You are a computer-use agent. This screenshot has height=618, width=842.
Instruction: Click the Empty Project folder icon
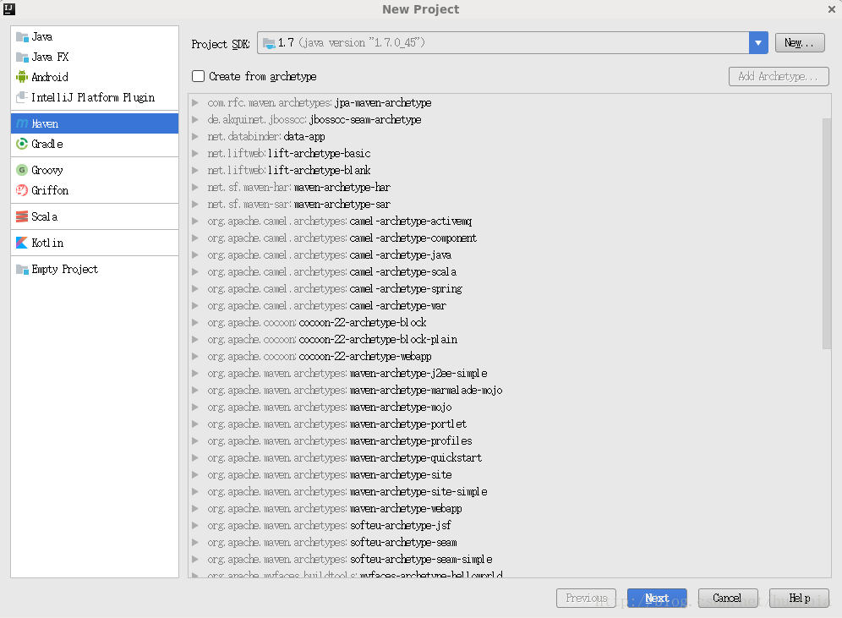tap(22, 269)
